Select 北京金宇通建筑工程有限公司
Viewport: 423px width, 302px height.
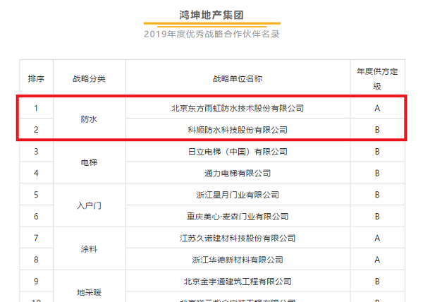238,282
